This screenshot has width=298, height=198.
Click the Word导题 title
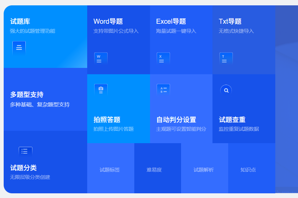(x=108, y=21)
